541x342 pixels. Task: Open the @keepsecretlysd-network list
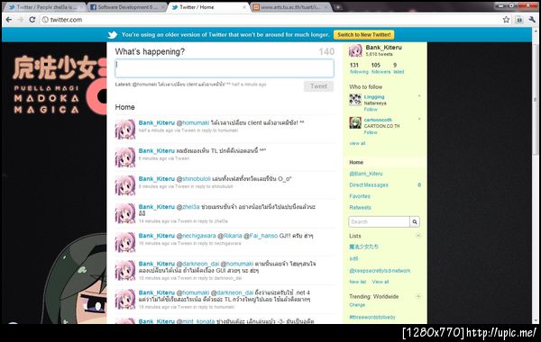point(380,271)
